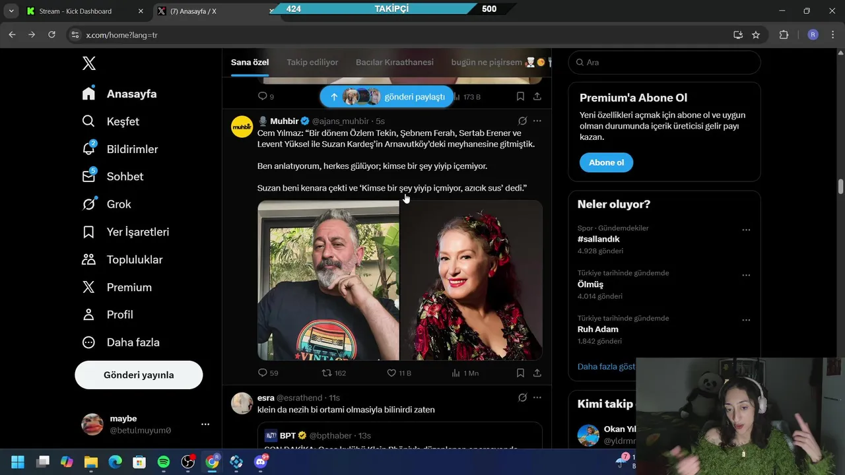This screenshot has width=845, height=475.
Task: Open the Ölmüş trending topic
Action: click(590, 284)
